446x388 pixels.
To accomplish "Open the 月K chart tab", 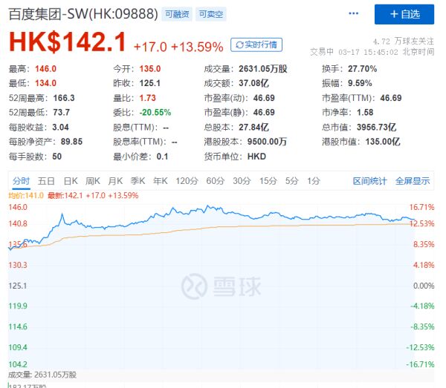I will [x=114, y=180].
